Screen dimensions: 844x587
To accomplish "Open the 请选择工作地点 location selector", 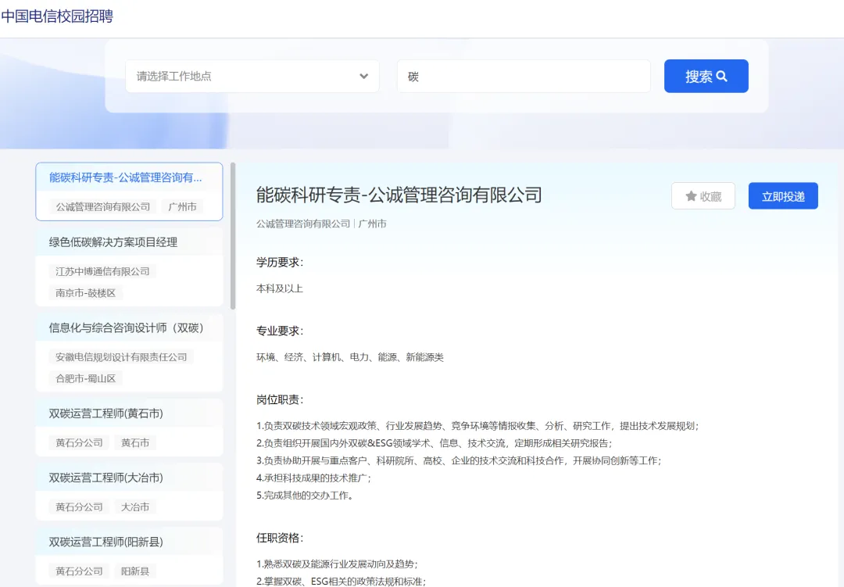I will 252,76.
